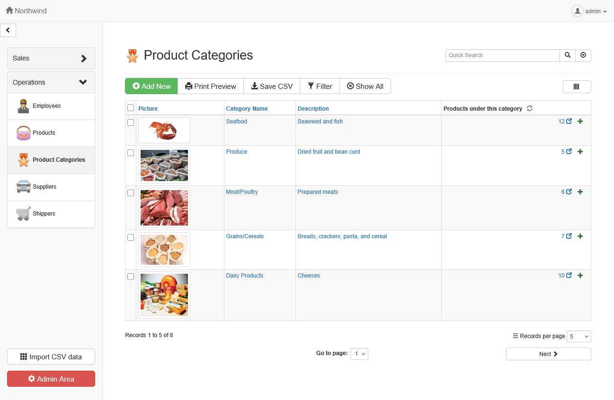Collapse the Operations navigation section
The width and height of the screenshot is (614, 400).
click(51, 82)
